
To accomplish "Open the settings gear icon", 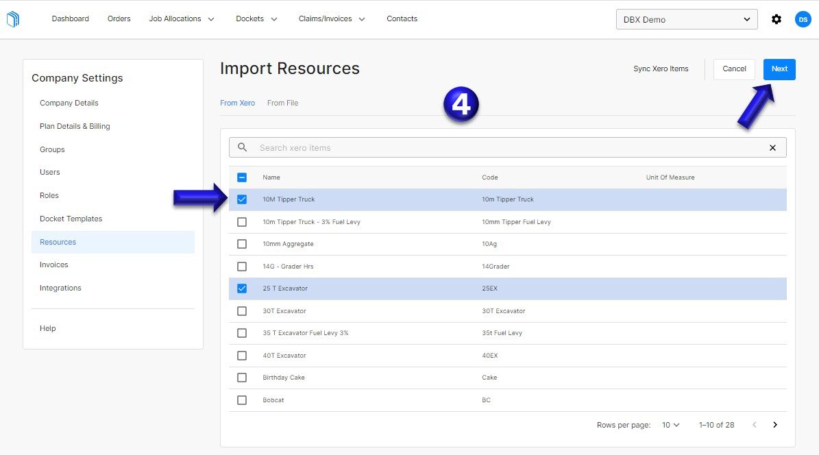I will pyautogui.click(x=777, y=19).
